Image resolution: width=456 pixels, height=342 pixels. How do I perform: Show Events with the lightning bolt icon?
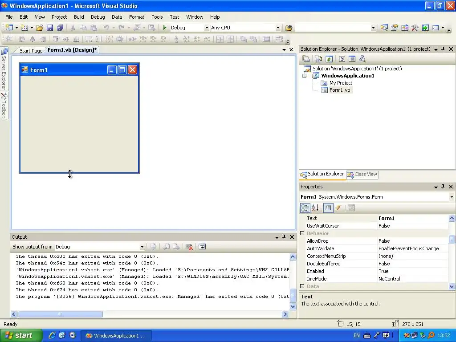[338, 208]
